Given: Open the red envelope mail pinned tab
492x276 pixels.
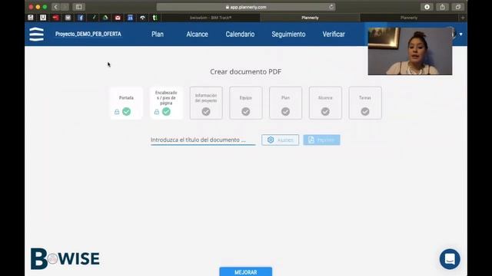Looking at the screenshot, I should click(x=118, y=18).
